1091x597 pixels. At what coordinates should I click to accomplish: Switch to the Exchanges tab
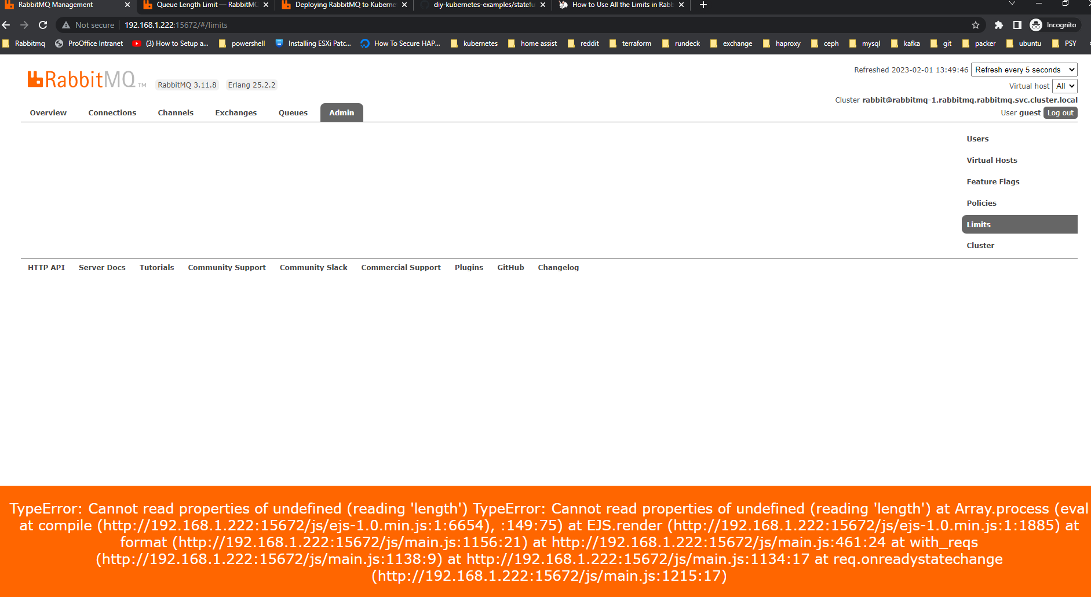236,112
